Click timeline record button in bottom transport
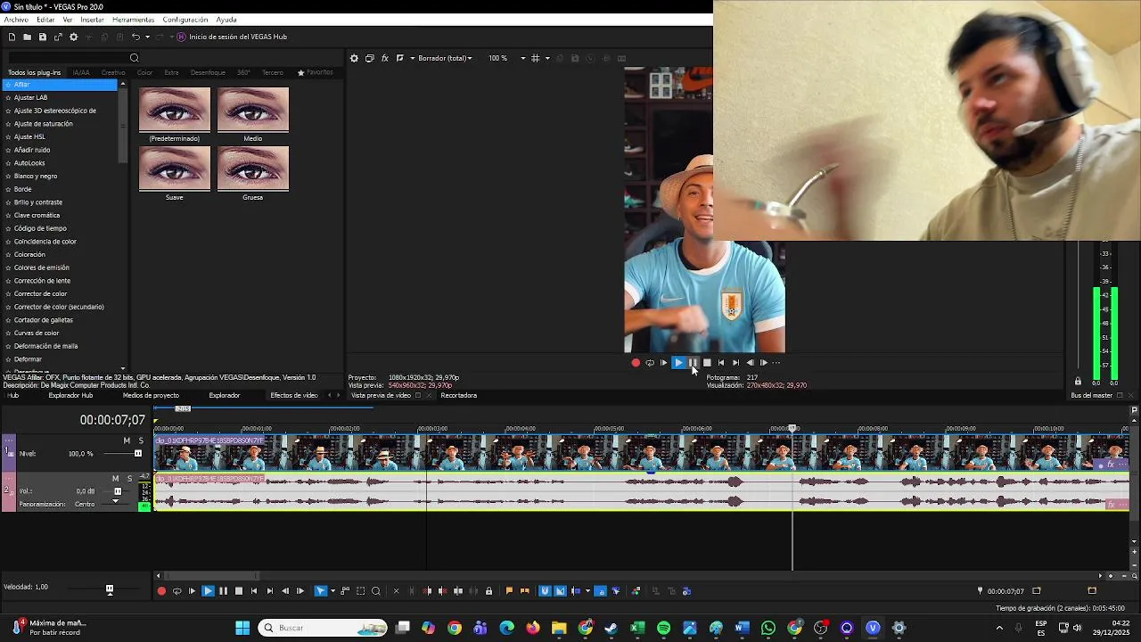The image size is (1141, 642). click(x=161, y=591)
